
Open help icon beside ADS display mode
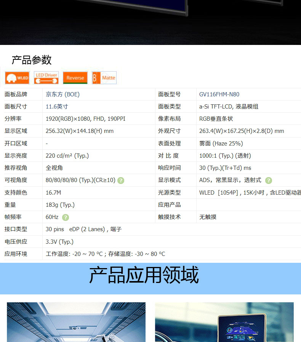click(x=269, y=181)
